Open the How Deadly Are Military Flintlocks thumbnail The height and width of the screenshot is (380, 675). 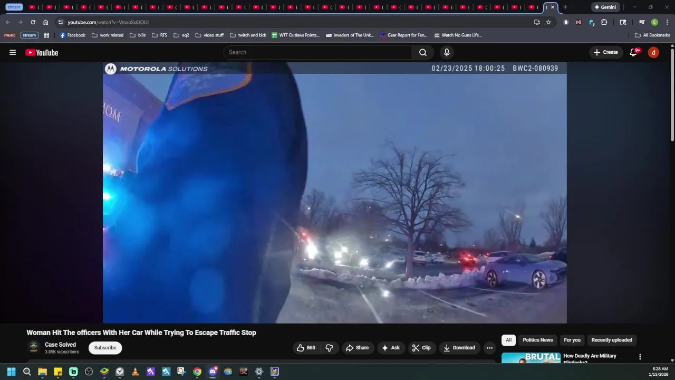coord(531,358)
